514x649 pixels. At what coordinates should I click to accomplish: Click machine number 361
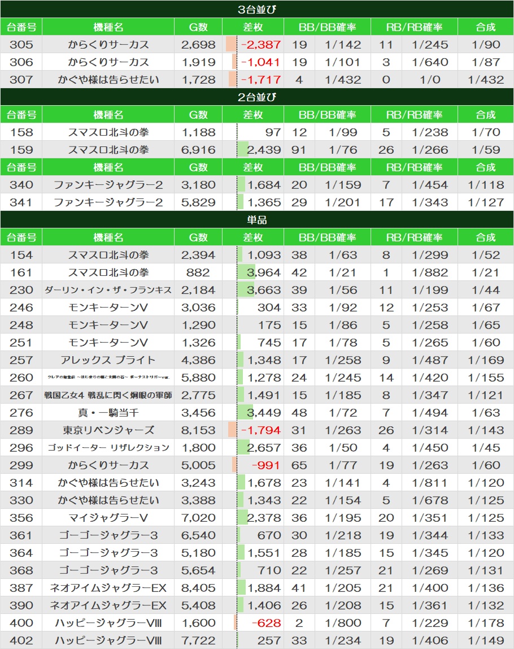pos(21,535)
